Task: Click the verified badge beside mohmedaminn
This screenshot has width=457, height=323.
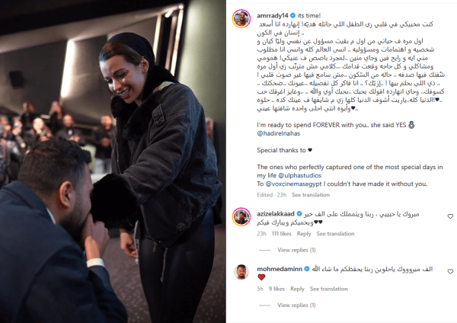Action: click(x=307, y=269)
